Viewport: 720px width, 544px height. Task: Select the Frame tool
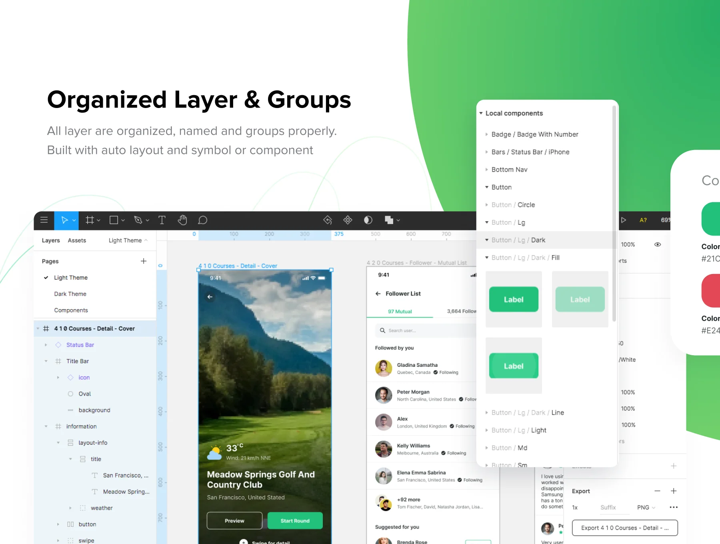[x=90, y=220]
